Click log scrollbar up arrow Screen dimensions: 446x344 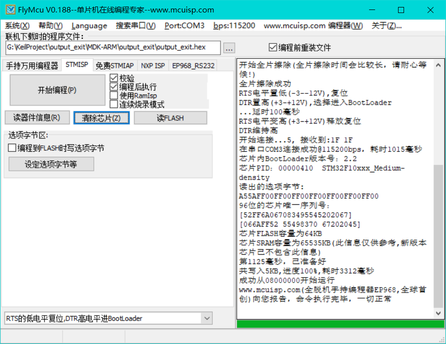coord(438,65)
